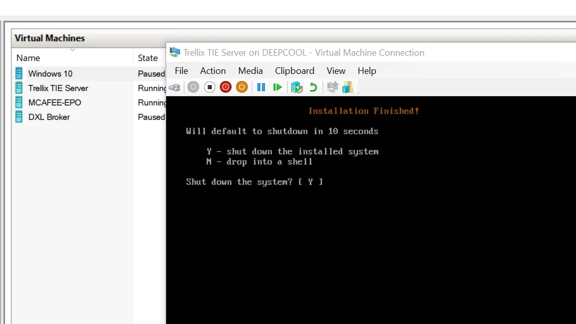576x324 pixels.
Task: Click the Start VM power icon
Action: tap(193, 87)
